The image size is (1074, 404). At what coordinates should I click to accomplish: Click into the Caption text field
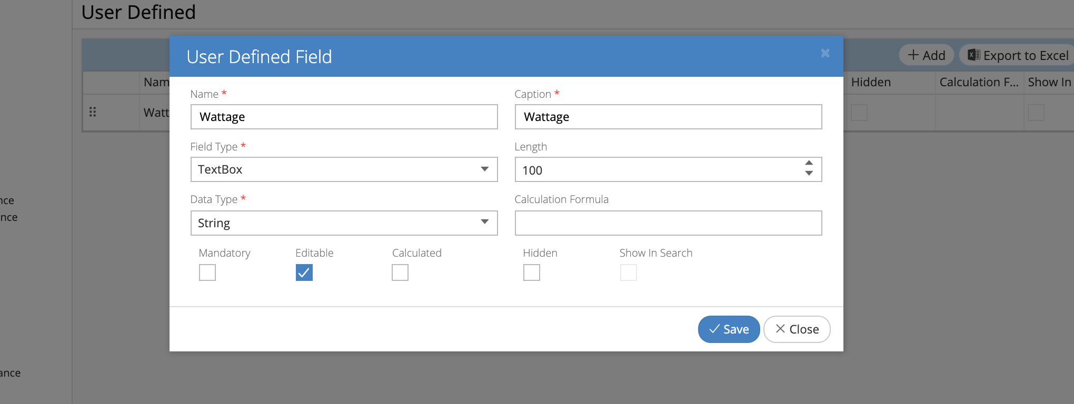tap(668, 117)
